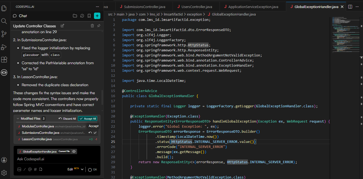Open the Manage gear icon
Viewport: 363px width, 179px height.
tap(4, 173)
